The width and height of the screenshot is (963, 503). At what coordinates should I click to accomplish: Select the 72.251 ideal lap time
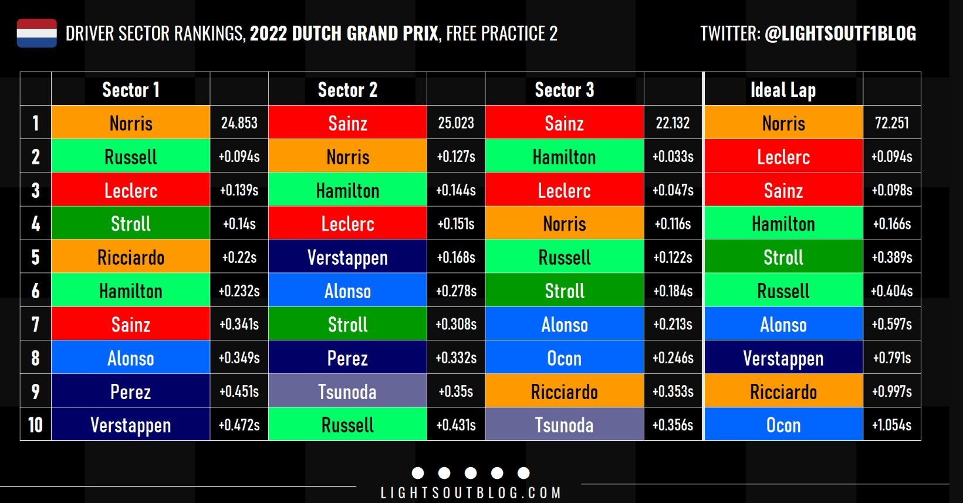click(892, 123)
